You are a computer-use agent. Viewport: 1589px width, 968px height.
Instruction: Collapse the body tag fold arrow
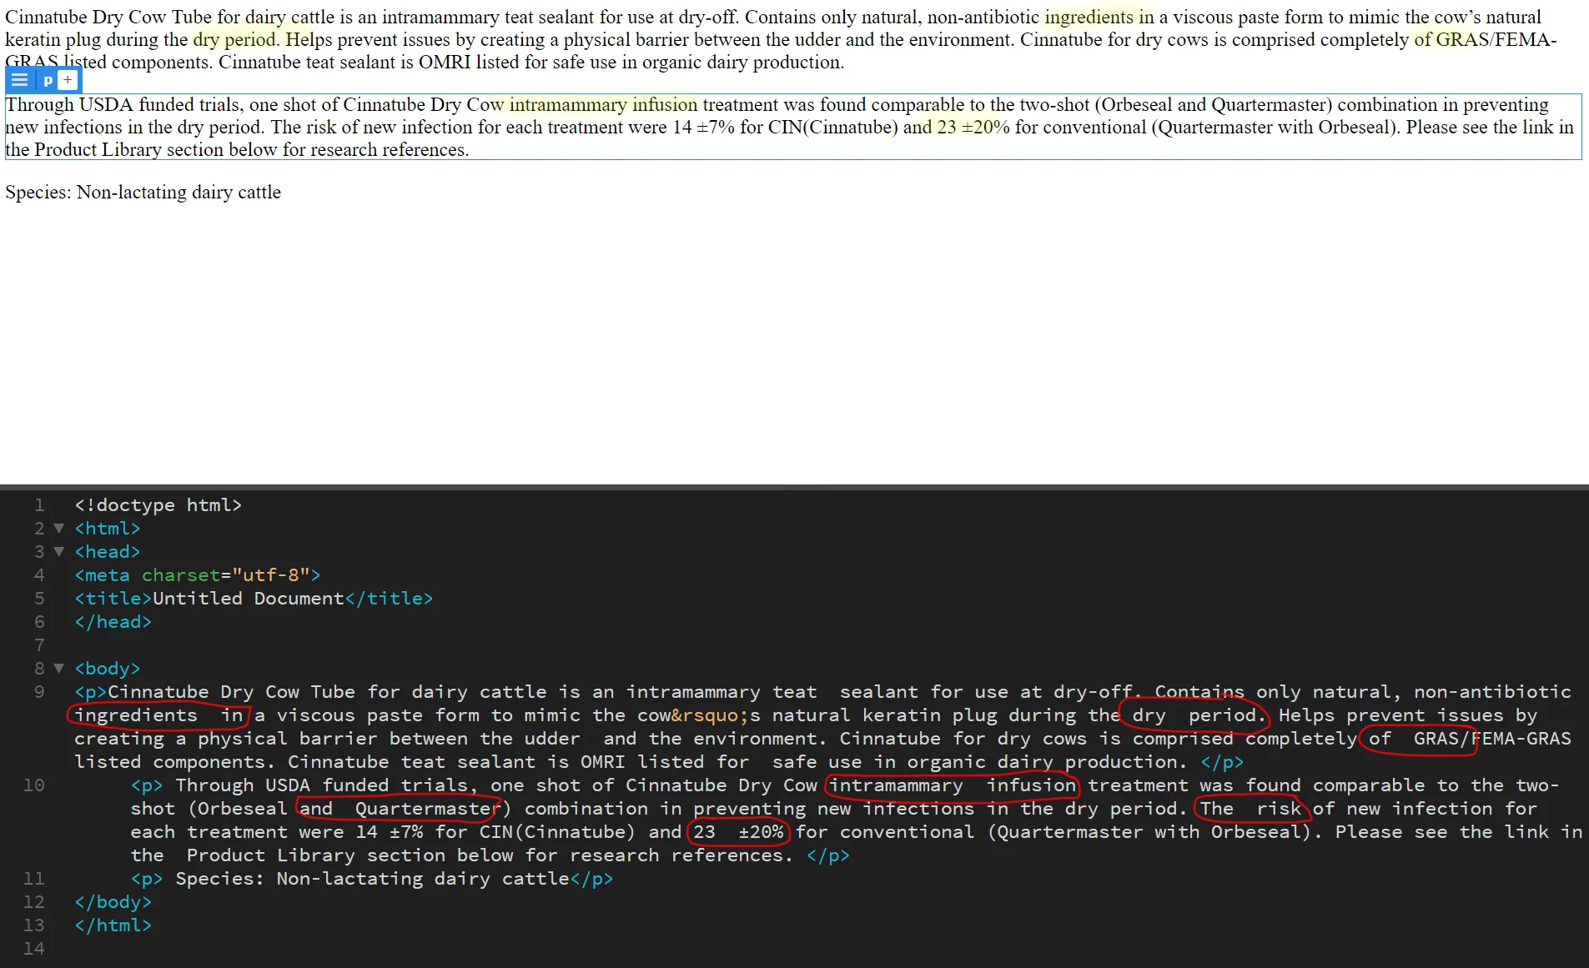[58, 668]
